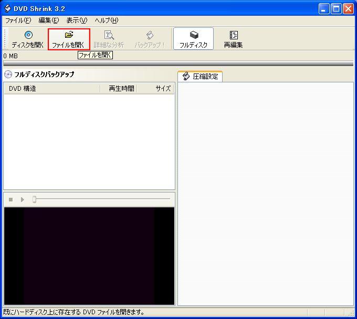Click the 再生時間 column header
The width and height of the screenshot is (357, 319).
coord(119,89)
